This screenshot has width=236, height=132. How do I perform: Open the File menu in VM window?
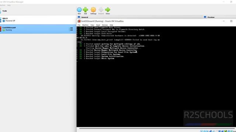(79, 25)
